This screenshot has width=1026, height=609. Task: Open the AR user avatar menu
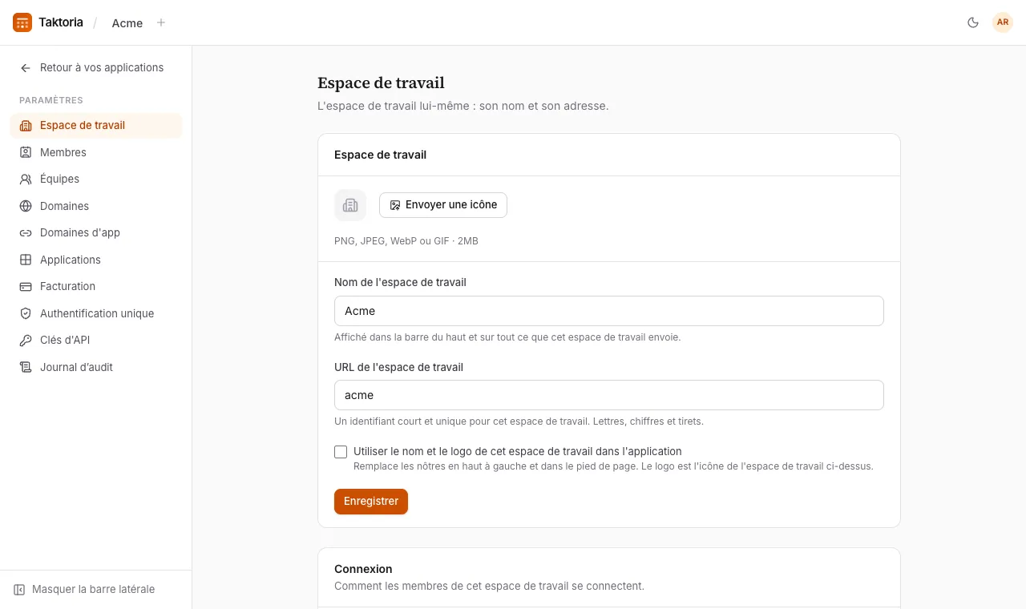(1003, 22)
